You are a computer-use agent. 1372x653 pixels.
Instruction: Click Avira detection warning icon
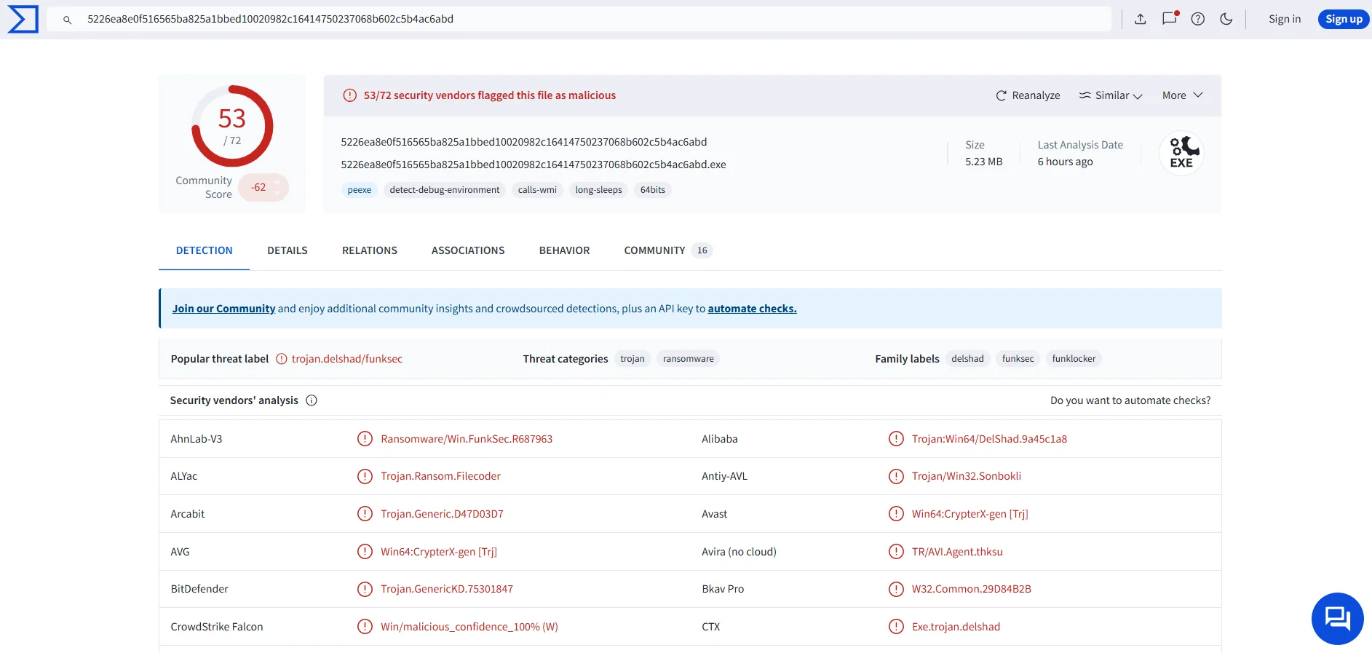tap(896, 552)
